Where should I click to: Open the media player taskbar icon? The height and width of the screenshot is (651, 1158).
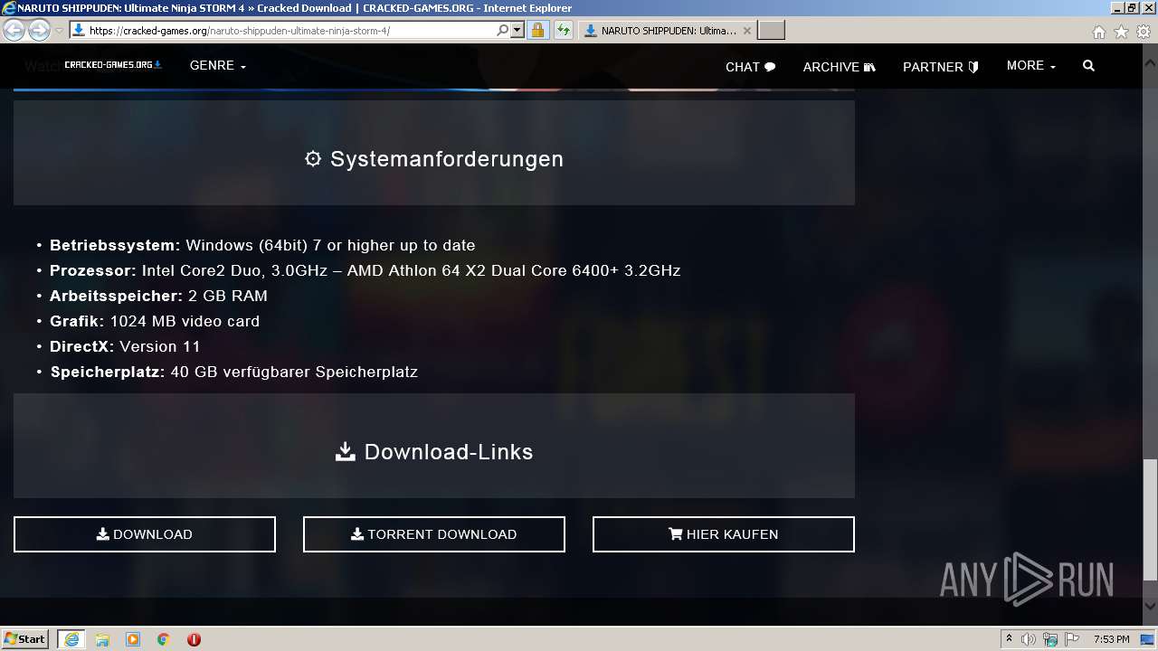(133, 639)
